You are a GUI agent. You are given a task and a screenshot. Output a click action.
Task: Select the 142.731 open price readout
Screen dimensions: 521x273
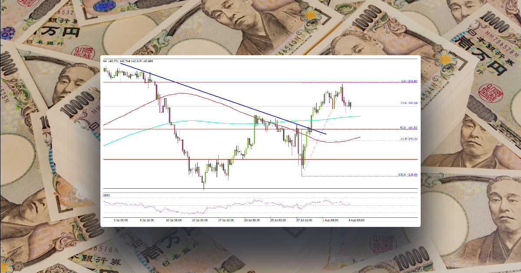[114, 61]
